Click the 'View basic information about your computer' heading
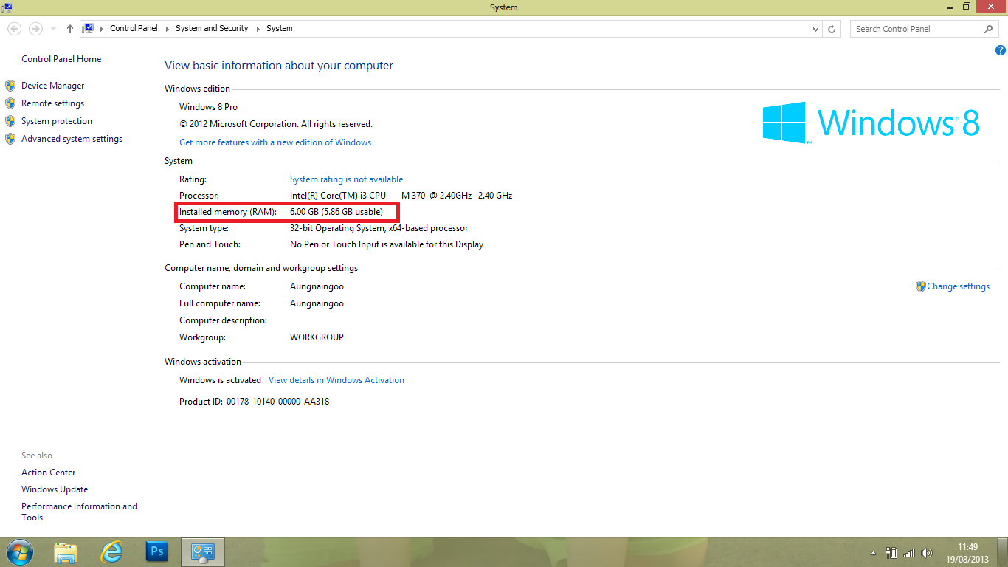Viewport: 1008px width, 567px height. [279, 66]
